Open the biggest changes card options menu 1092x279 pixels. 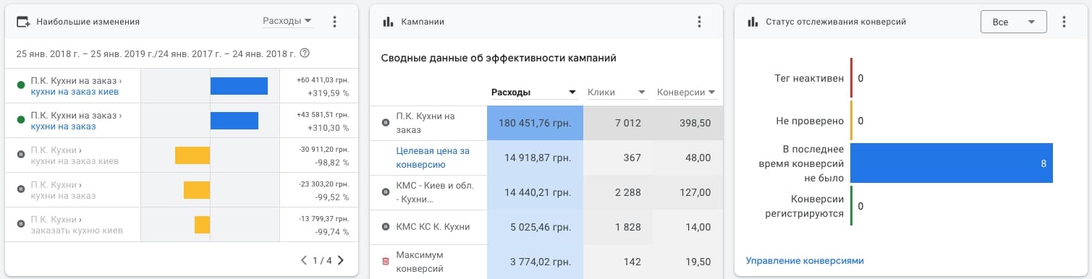[334, 22]
